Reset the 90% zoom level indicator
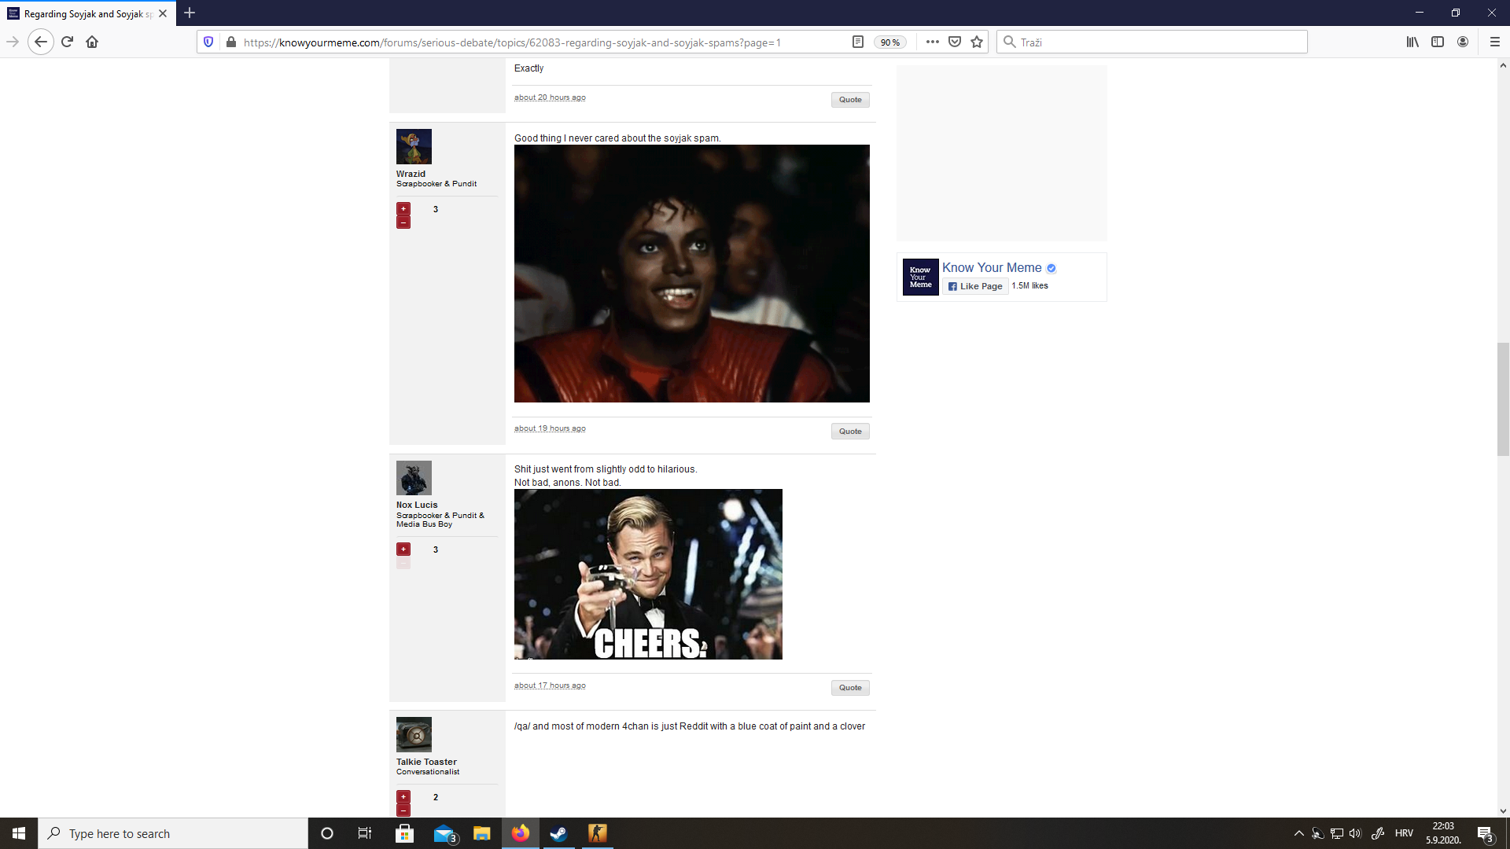Image resolution: width=1510 pixels, height=849 pixels. pos(890,42)
